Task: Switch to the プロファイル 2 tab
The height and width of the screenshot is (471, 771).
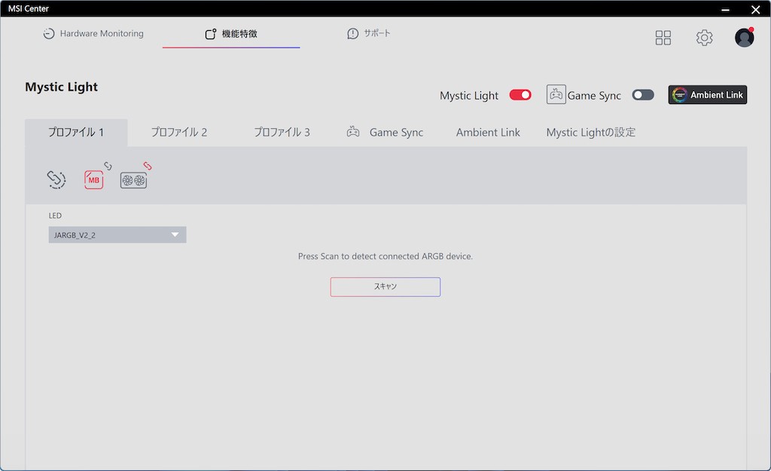Action: pos(178,133)
